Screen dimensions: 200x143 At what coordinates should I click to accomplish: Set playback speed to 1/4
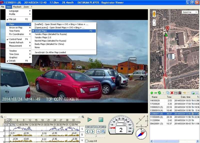[87, 127]
